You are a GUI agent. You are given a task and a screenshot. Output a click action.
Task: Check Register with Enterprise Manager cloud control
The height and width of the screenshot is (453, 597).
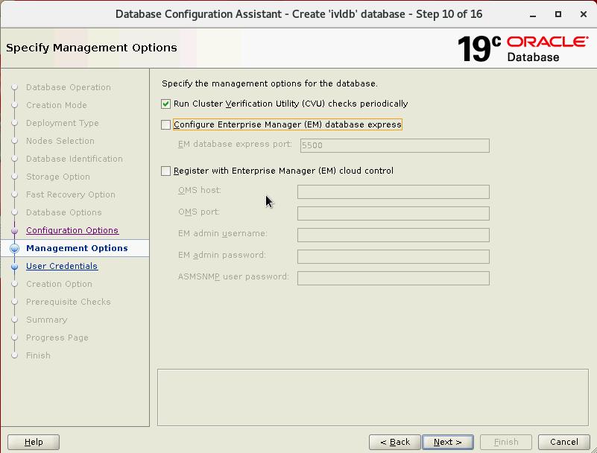coord(165,171)
